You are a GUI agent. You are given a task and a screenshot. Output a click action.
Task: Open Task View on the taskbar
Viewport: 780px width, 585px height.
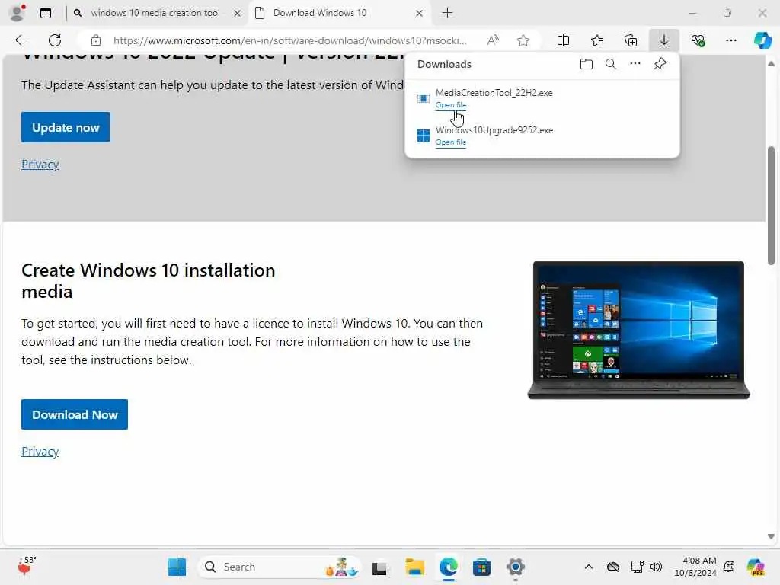click(x=379, y=567)
